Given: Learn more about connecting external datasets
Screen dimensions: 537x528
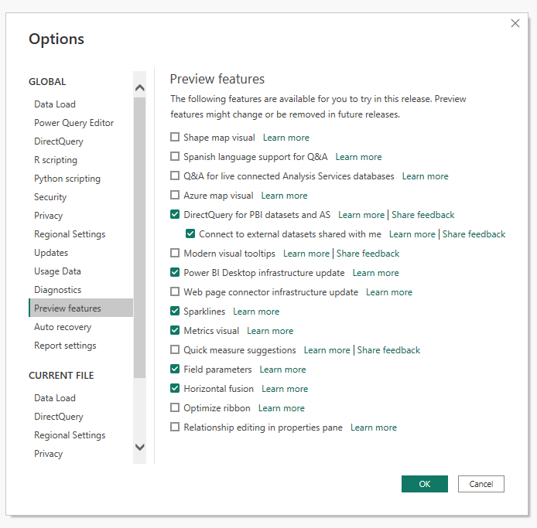Looking at the screenshot, I should (x=412, y=234).
